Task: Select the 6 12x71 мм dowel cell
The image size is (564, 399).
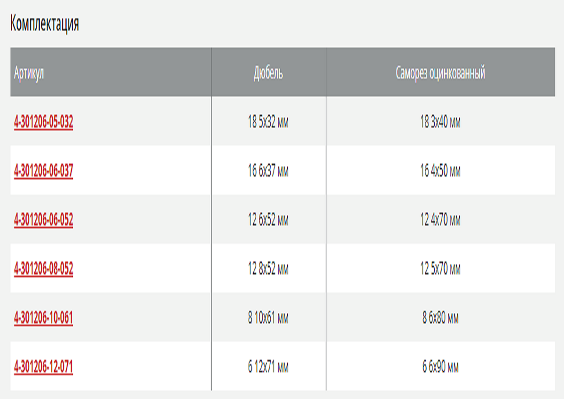Action: pyautogui.click(x=268, y=367)
